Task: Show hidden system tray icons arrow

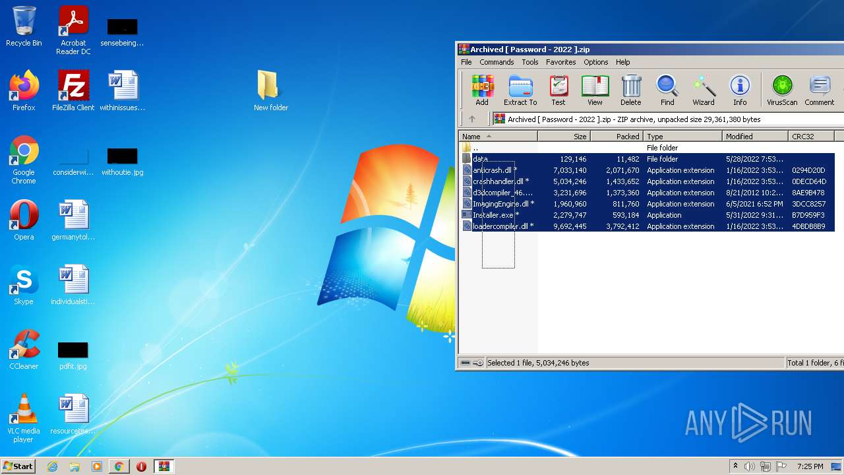Action: pyautogui.click(x=735, y=466)
